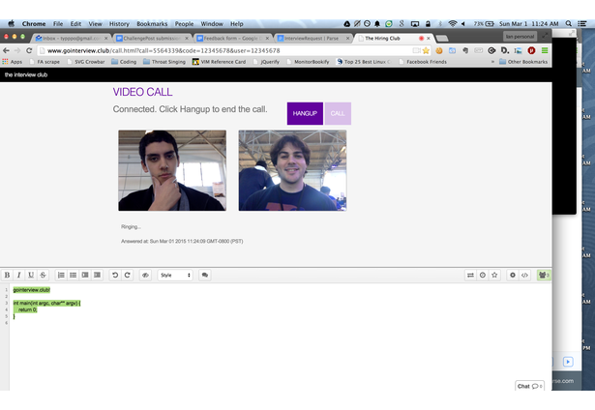Show connected users on the pad
This screenshot has height=410, width=595.
[x=544, y=275]
